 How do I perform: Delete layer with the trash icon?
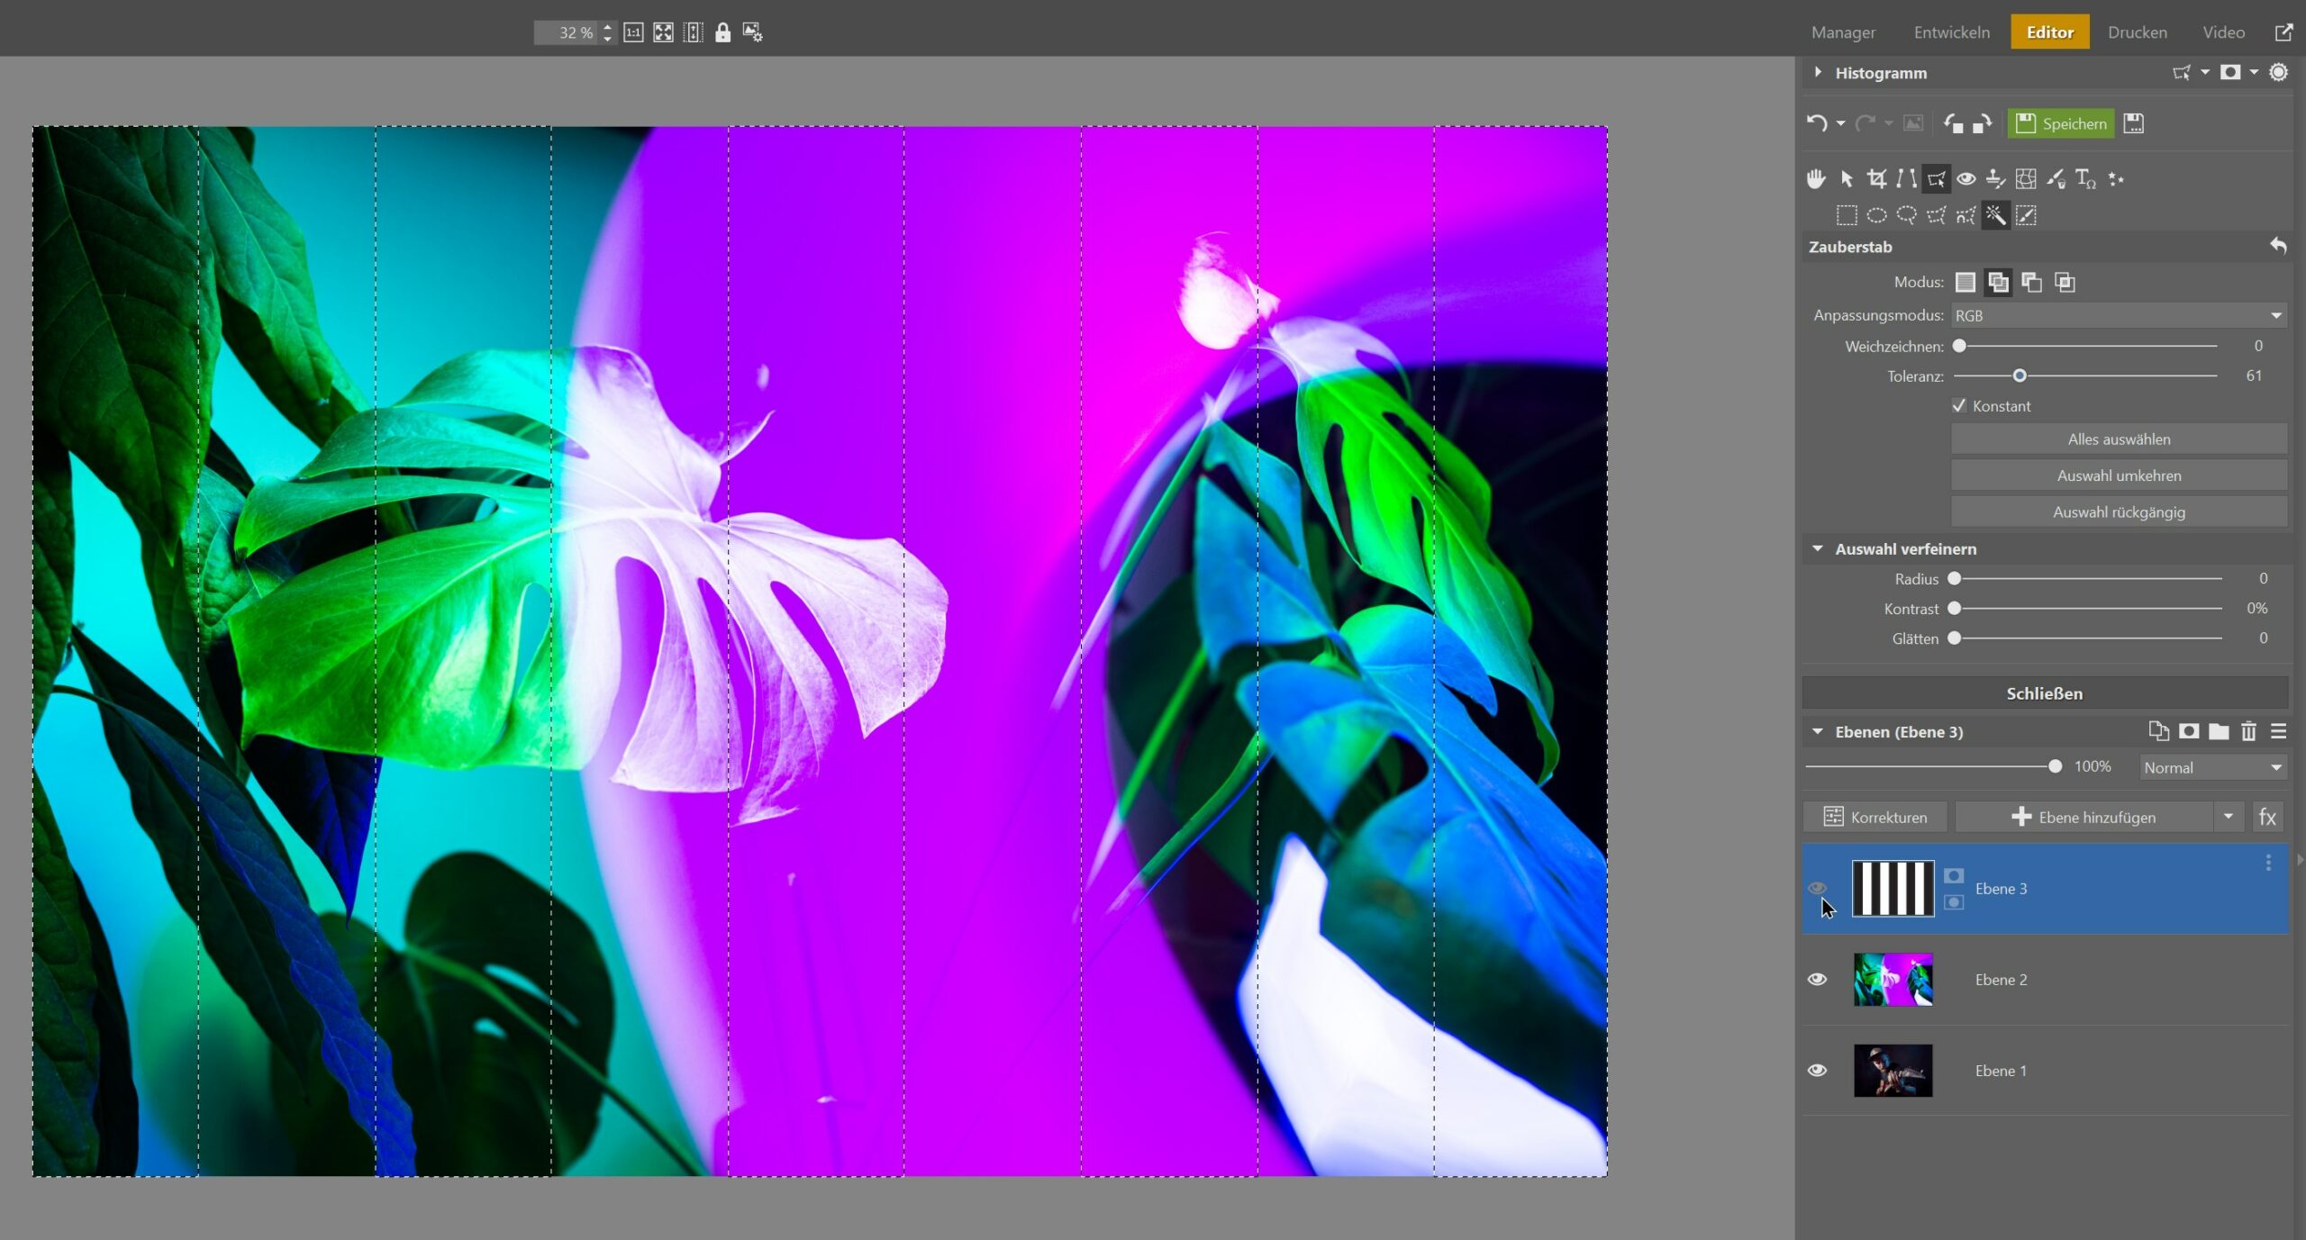click(x=2248, y=731)
